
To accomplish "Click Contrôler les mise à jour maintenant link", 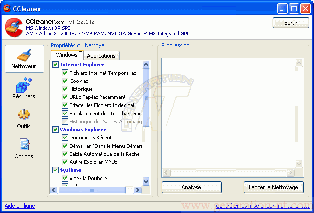I will (x=263, y=206).
